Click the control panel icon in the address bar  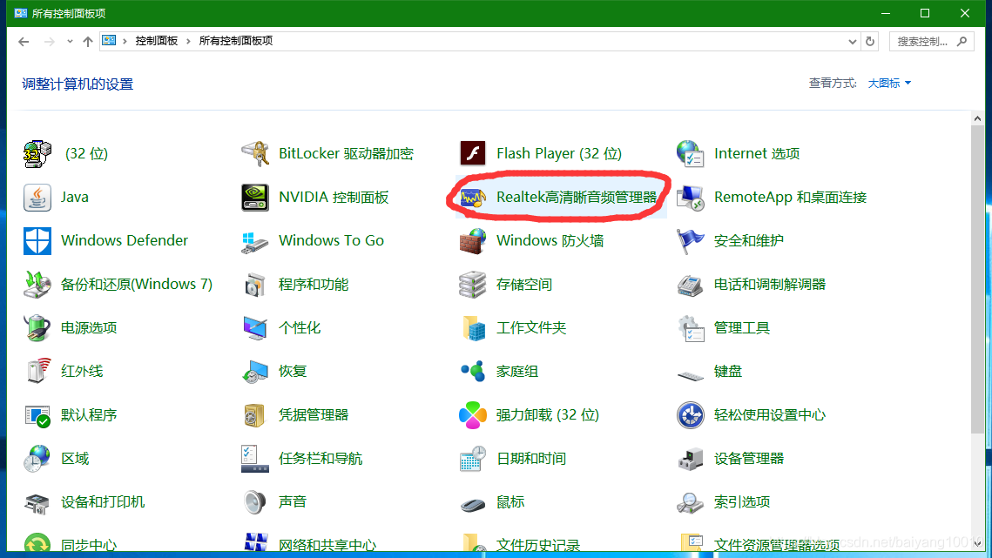pos(109,41)
